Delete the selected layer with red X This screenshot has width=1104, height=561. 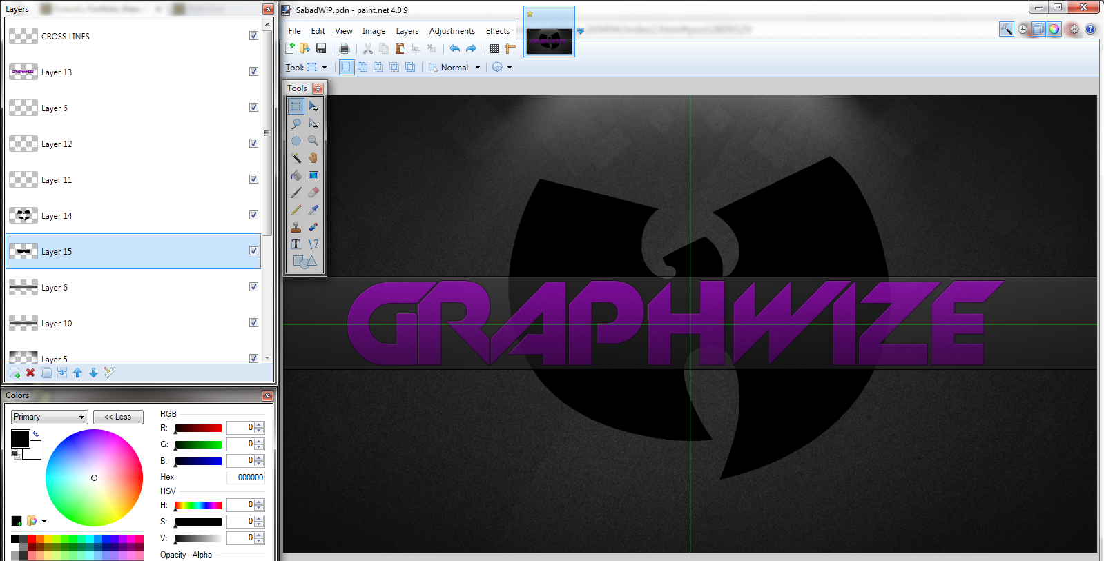[x=30, y=373]
